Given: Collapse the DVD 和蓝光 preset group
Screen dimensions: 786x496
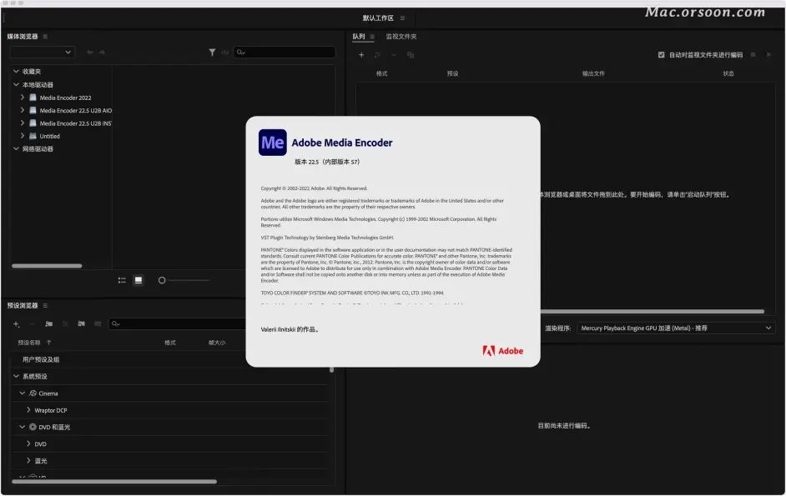Looking at the screenshot, I should click(22, 427).
